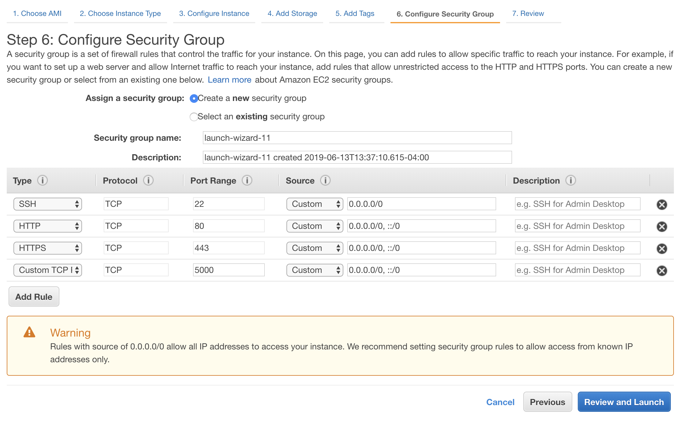Open the Source dropdown for the HTTP rule

[314, 226]
